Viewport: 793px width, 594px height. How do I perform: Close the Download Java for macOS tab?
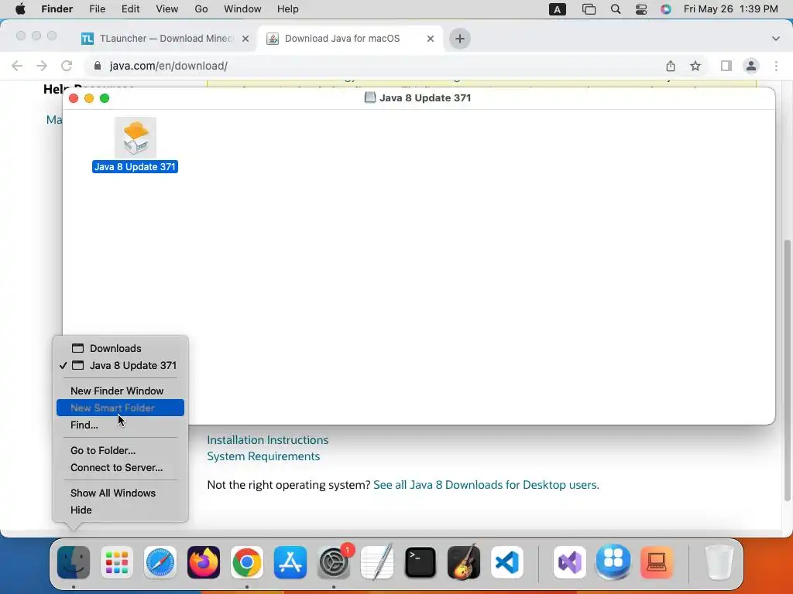point(431,39)
